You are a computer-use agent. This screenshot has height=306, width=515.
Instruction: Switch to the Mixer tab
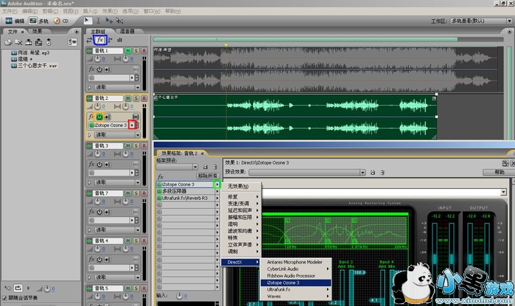[126, 30]
